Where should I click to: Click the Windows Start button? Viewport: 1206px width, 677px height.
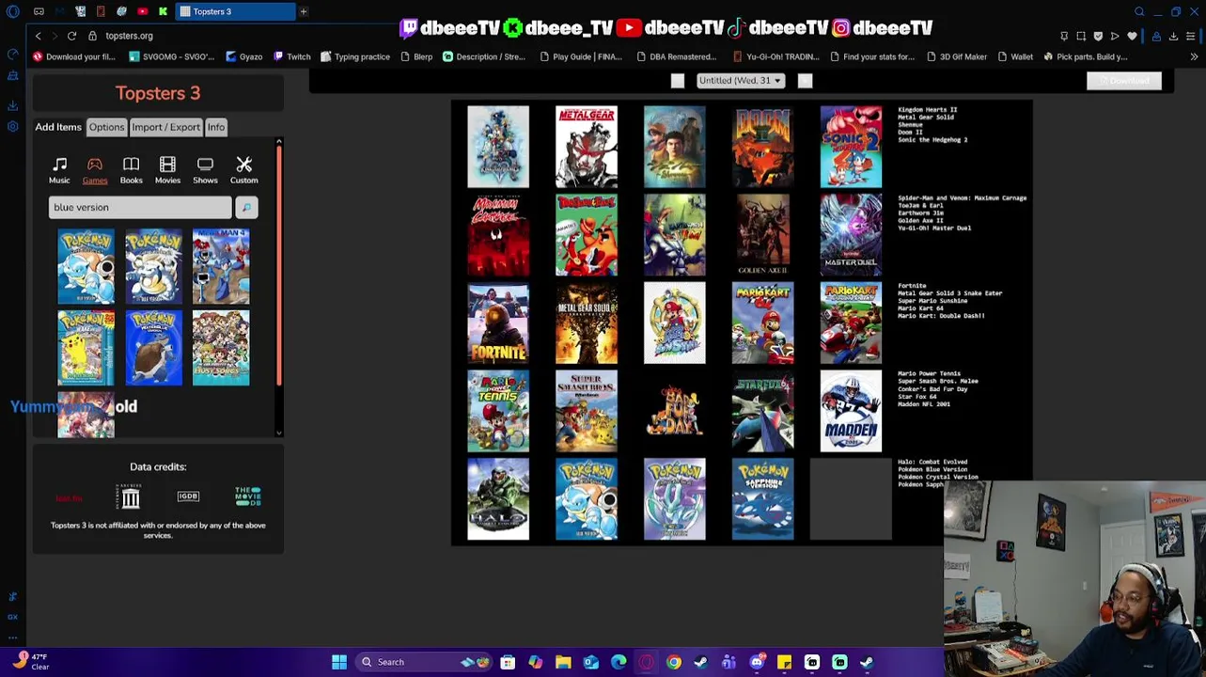pos(339,662)
